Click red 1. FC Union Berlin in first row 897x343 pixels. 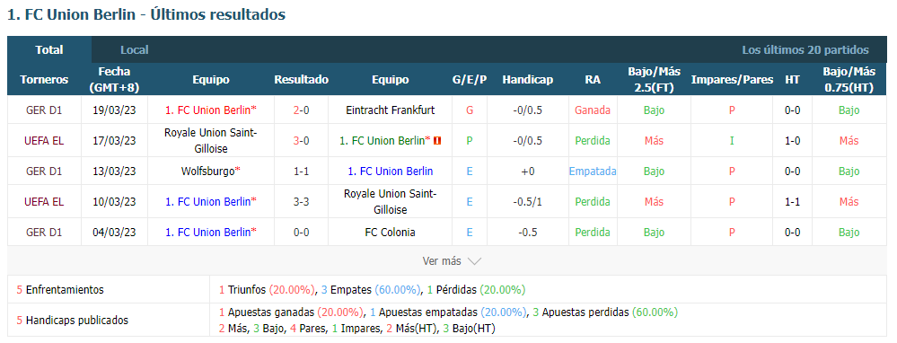click(x=210, y=110)
